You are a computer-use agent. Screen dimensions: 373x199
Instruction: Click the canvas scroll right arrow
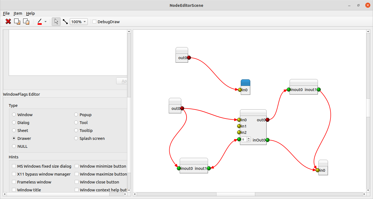click(x=364, y=194)
